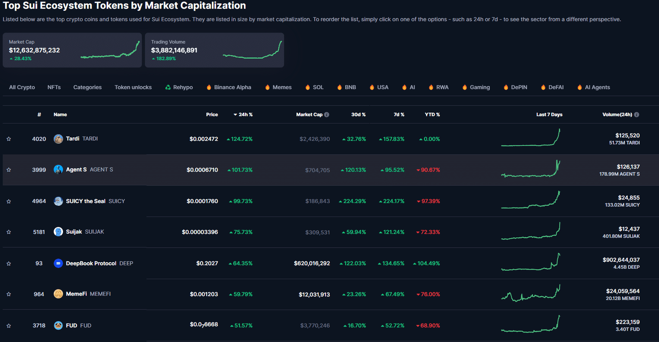Image resolution: width=659 pixels, height=342 pixels.
Task: Switch to the Binance Alpha tab
Action: (232, 87)
